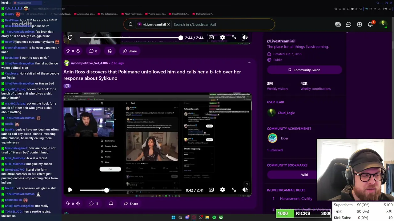Open the Wiki community bookmark

pyautogui.click(x=304, y=175)
